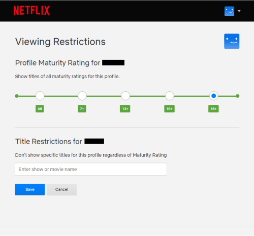Save the viewing restrictions
254x236 pixels.
click(x=30, y=189)
